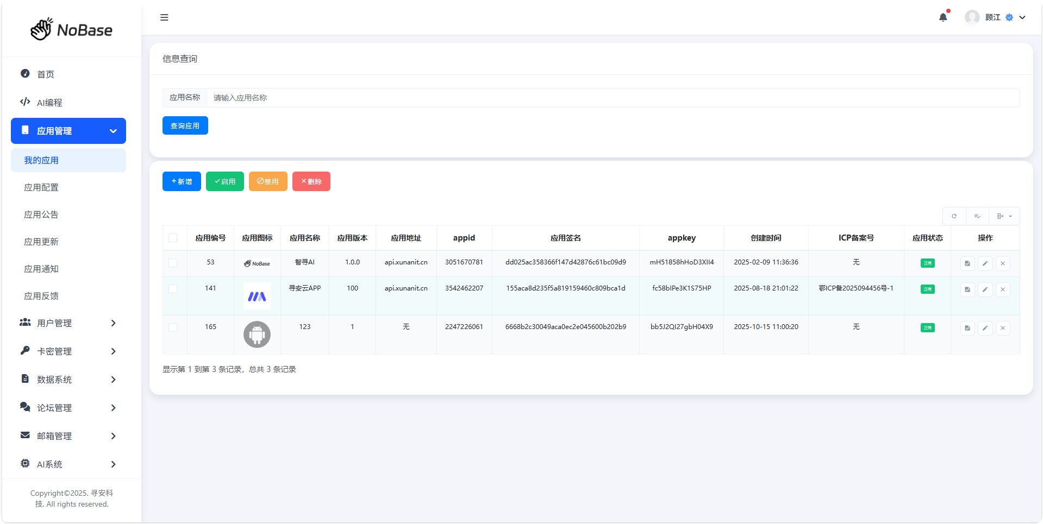Open the 顾江 user account dropdown
The width and height of the screenshot is (1043, 524).
995,17
